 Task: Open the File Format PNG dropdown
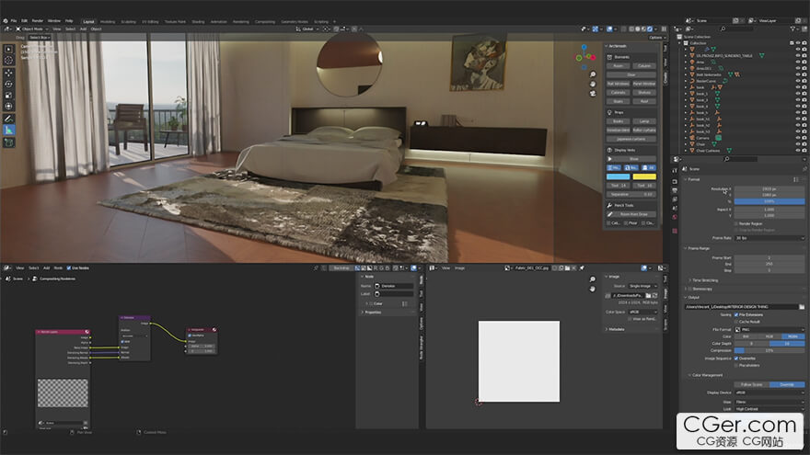click(x=769, y=329)
